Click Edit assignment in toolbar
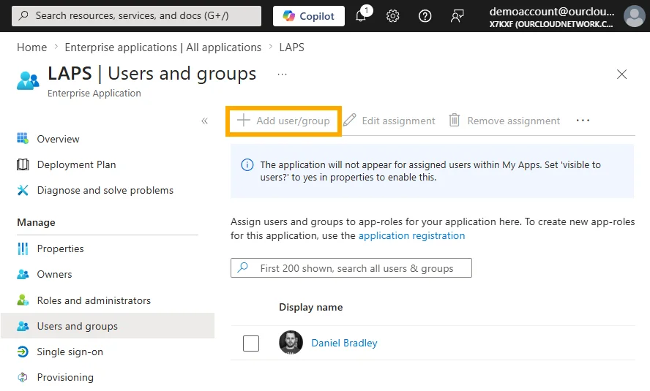The image size is (650, 391). click(389, 121)
